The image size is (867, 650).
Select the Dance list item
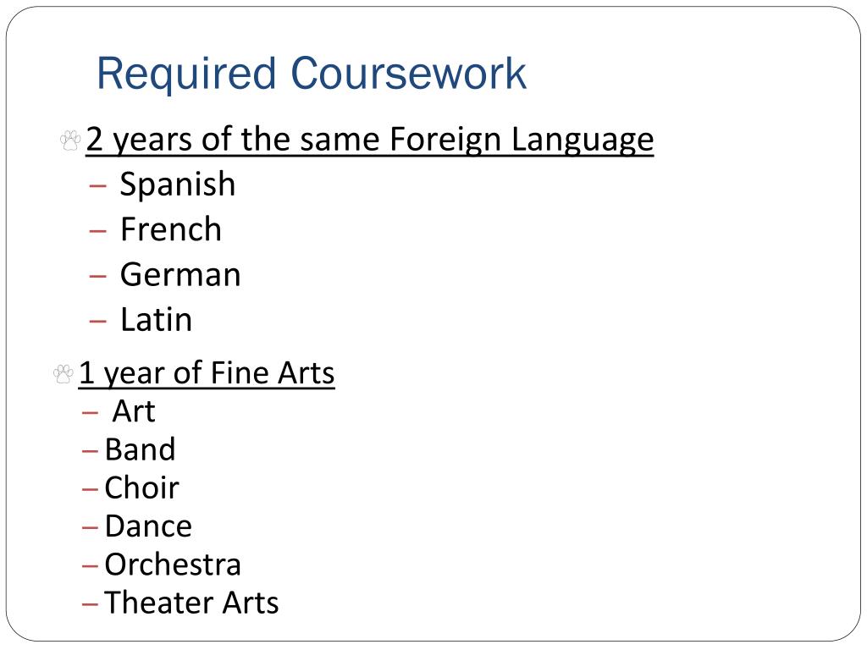(148, 526)
